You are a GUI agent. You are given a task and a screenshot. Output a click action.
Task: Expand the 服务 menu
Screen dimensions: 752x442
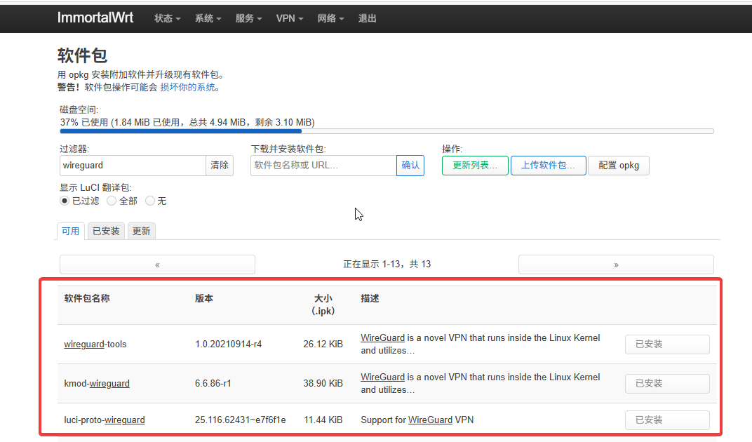click(248, 18)
